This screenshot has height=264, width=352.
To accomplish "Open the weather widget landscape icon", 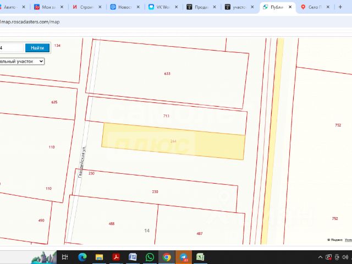I will 44,257.
